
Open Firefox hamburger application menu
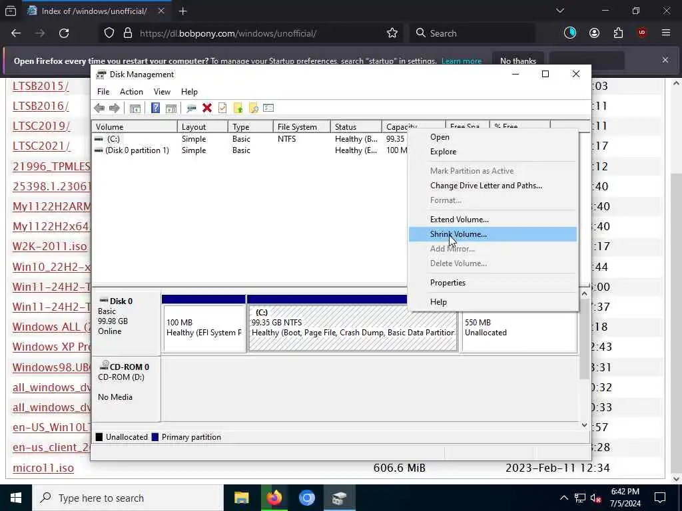[666, 33]
